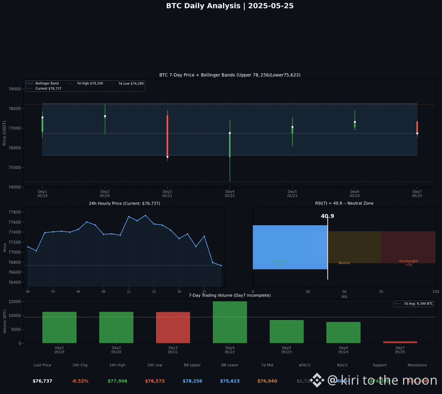Click the 30 tick label on the RSI axis

[x=307, y=291]
